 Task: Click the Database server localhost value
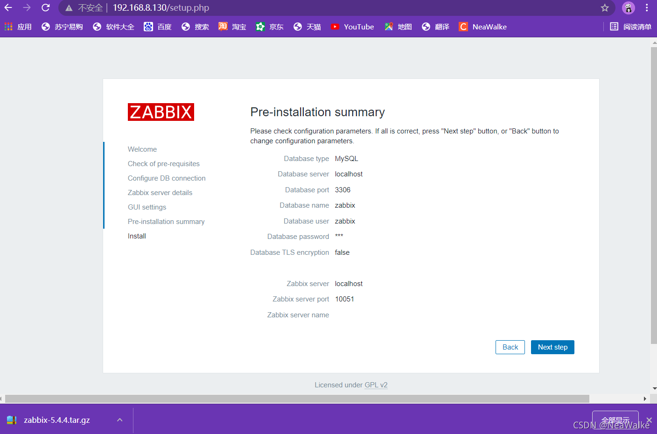tap(349, 174)
